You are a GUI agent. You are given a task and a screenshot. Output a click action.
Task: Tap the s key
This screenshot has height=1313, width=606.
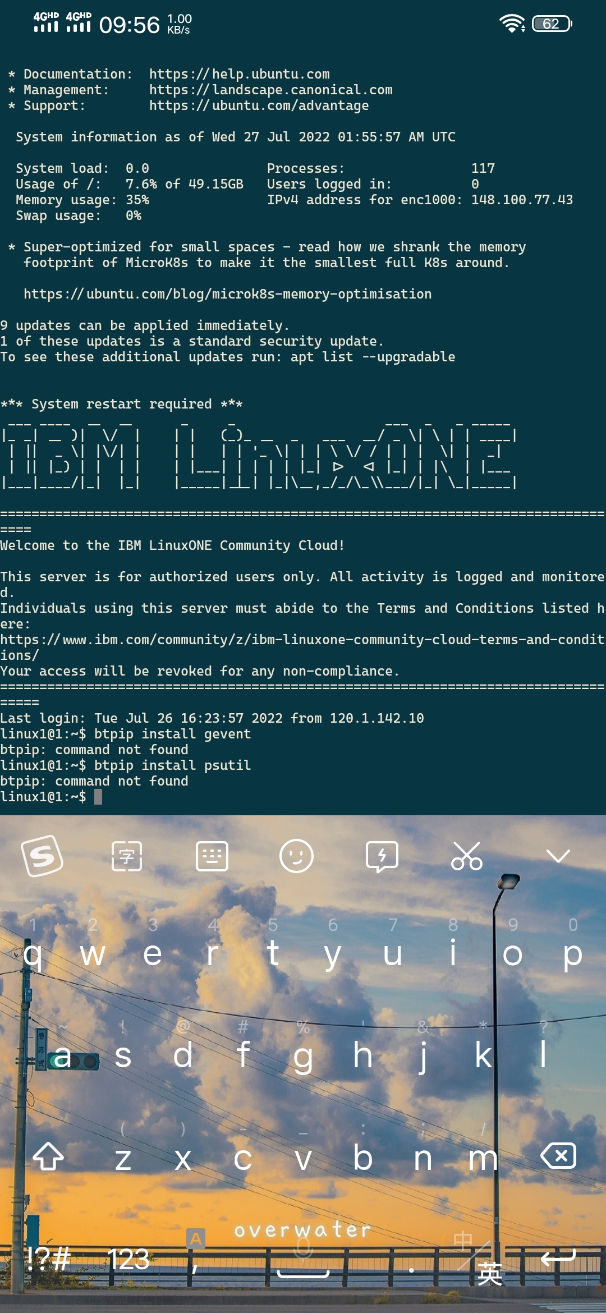point(123,1056)
